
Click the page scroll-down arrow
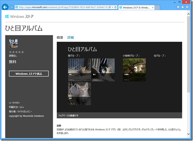pyautogui.click(x=189, y=134)
